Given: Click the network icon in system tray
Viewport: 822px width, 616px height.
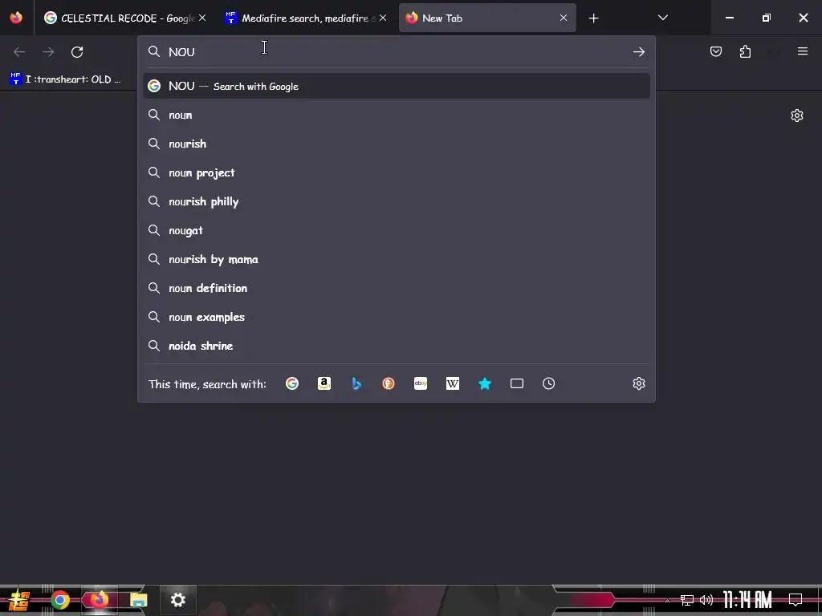Looking at the screenshot, I should [687, 600].
